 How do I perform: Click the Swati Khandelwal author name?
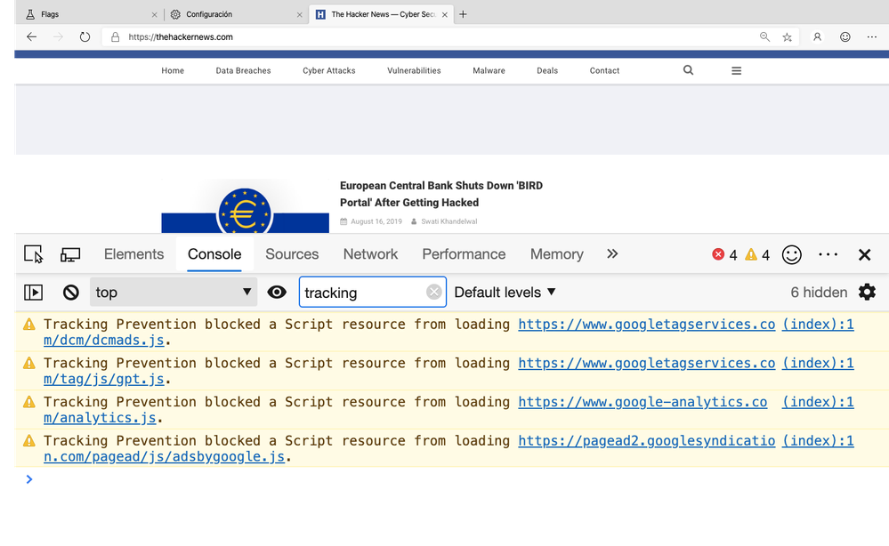pos(449,221)
